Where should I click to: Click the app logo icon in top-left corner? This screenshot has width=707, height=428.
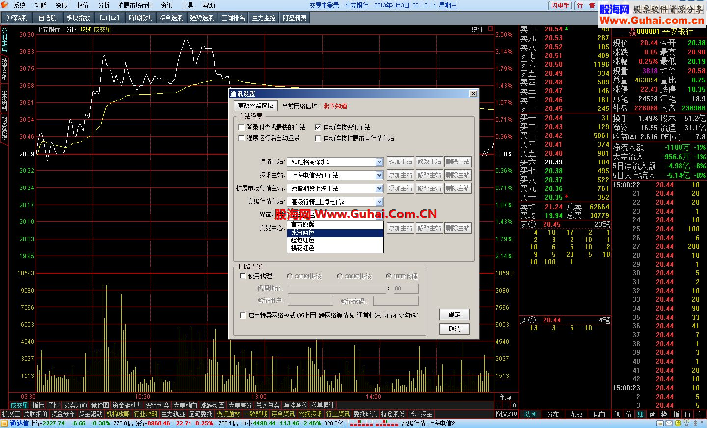click(5, 5)
